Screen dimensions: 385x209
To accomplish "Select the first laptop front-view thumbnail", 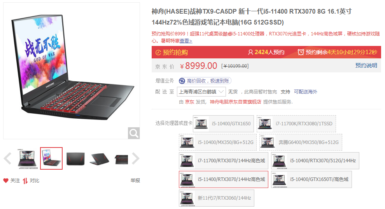I will pyautogui.click(x=27, y=158).
